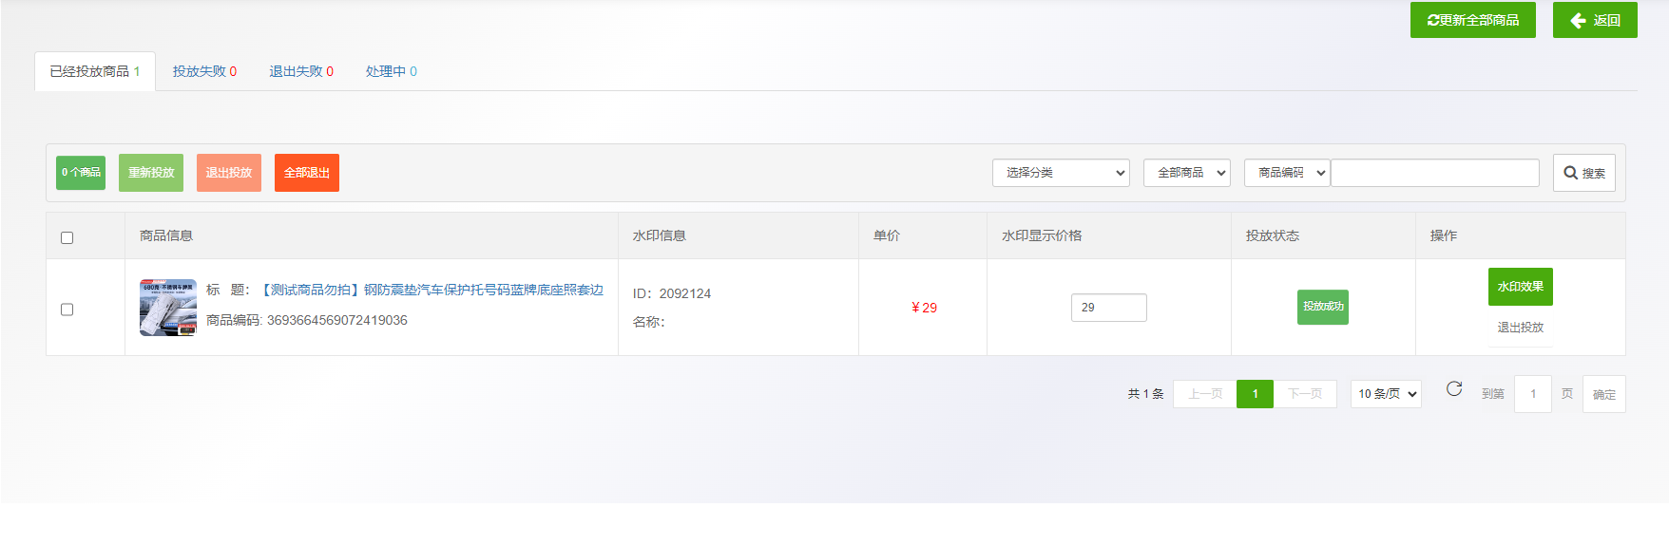Open the 选择分类 category dropdown
The height and width of the screenshot is (545, 1669).
1060,173
